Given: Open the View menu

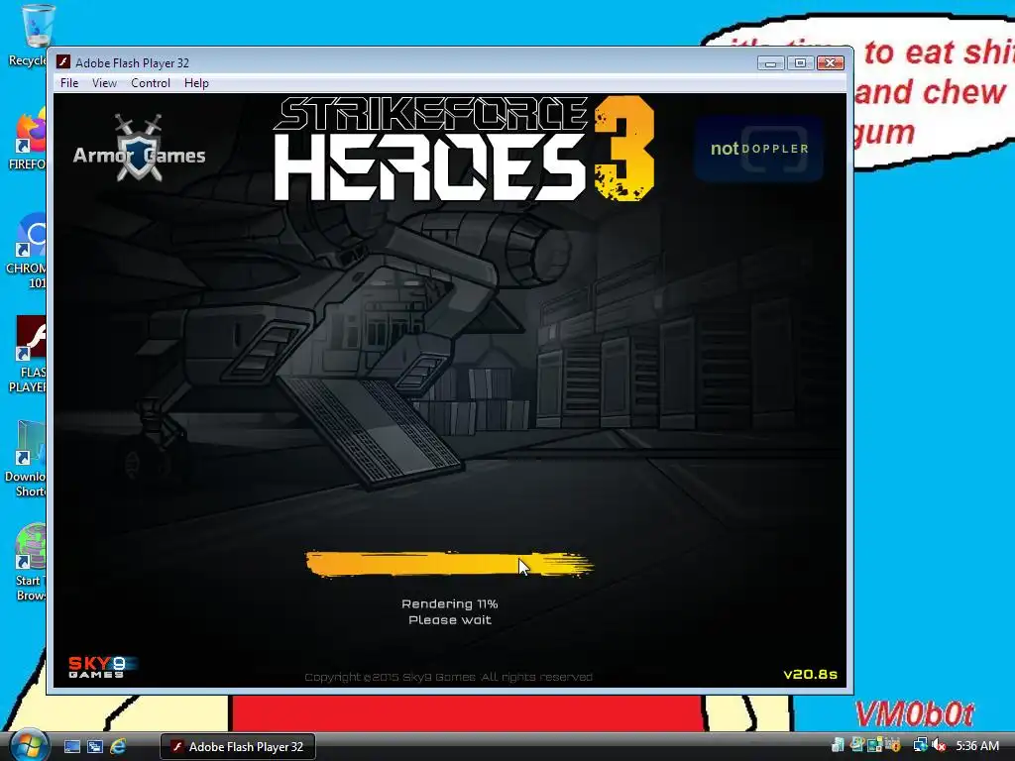Looking at the screenshot, I should click(104, 83).
